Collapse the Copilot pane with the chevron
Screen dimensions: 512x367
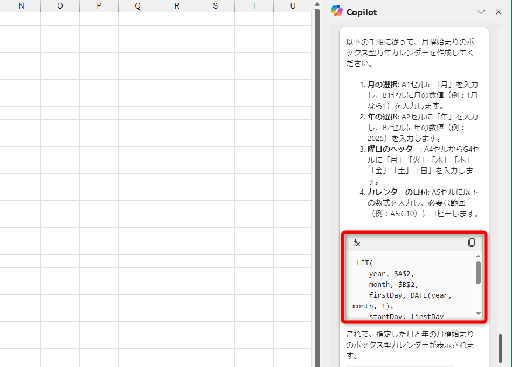click(482, 11)
